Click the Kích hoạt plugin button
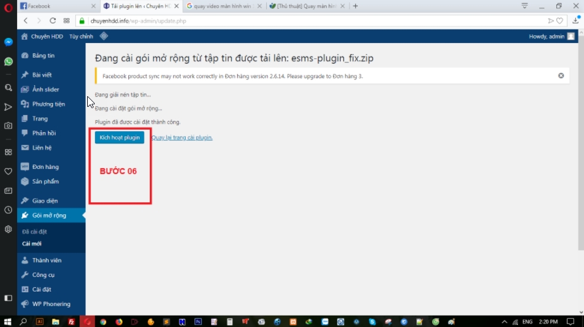 (x=119, y=137)
